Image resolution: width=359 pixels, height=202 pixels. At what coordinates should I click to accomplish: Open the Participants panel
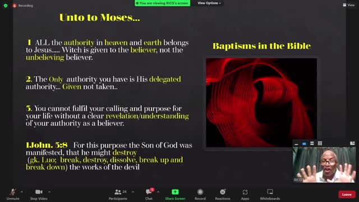point(118,194)
